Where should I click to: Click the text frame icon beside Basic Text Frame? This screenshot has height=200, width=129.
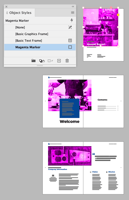click(x=70, y=41)
